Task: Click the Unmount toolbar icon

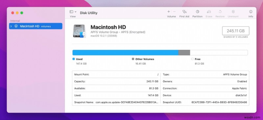Action: click(x=233, y=12)
